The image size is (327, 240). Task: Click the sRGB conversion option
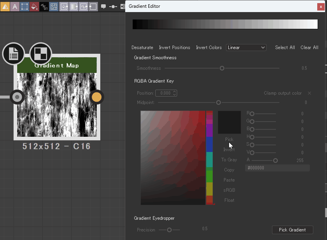tap(229, 190)
